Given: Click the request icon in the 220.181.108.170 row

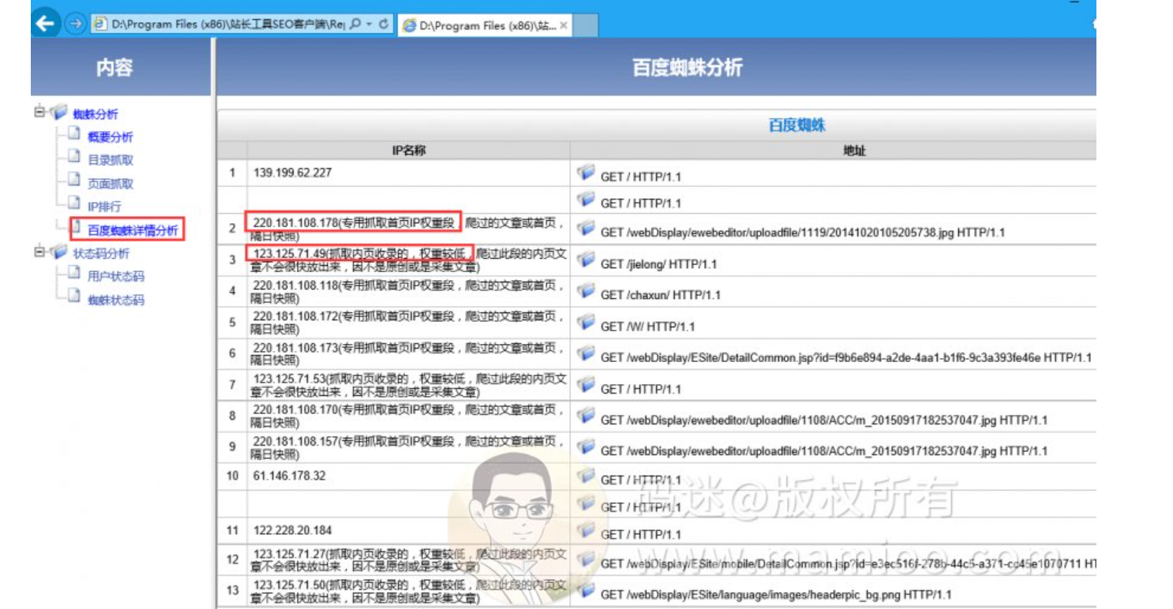Looking at the screenshot, I should click(x=586, y=416).
